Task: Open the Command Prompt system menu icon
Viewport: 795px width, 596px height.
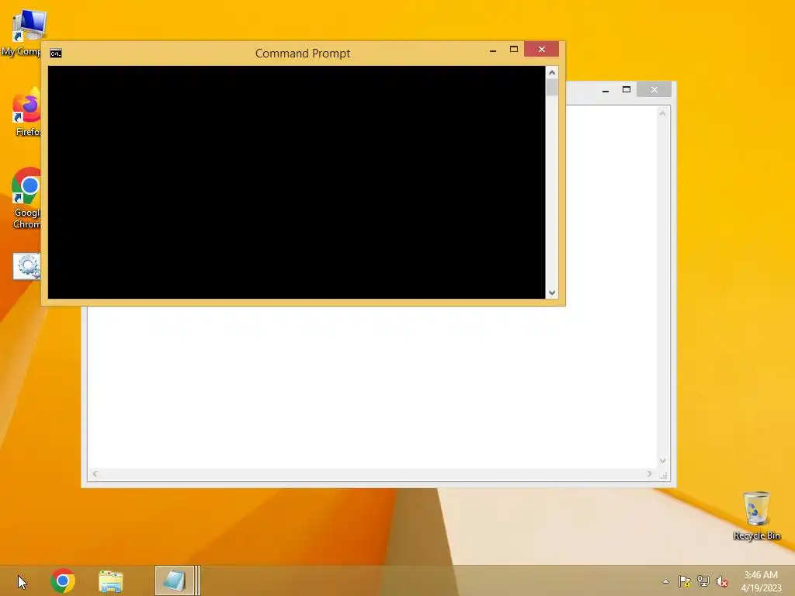Action: tap(56, 54)
